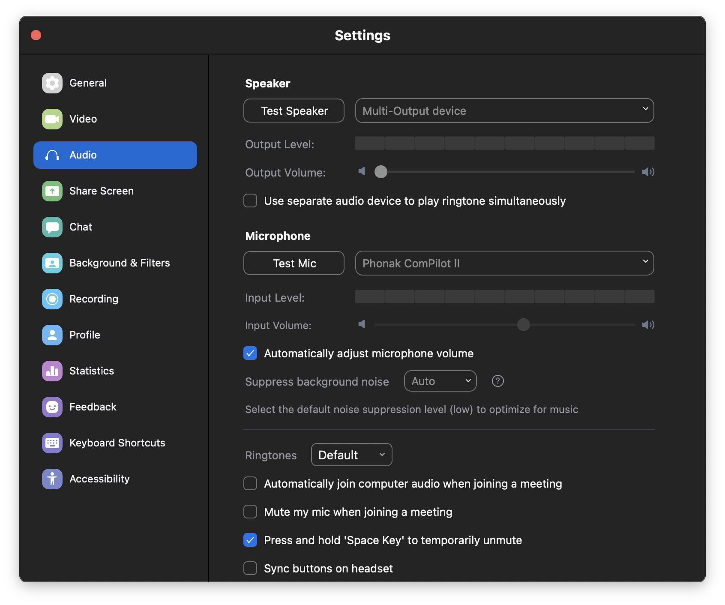Click the green Share Screen icon

[x=52, y=191]
